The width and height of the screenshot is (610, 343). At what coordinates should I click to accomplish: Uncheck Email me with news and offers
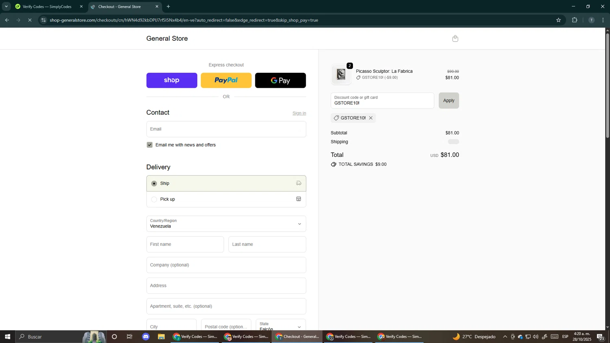point(150,145)
